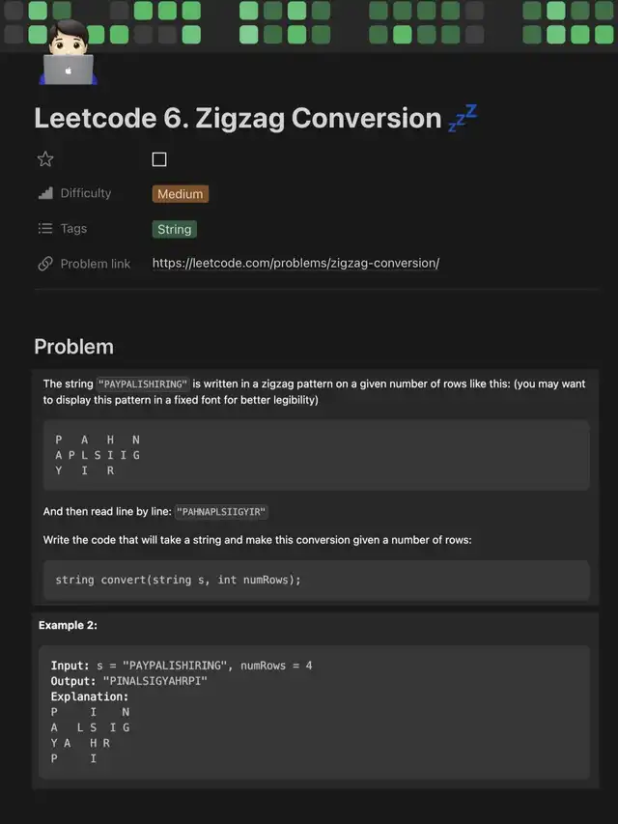
Task: Click the inline code "PAYPALISHIRING" in description
Action: click(x=143, y=384)
